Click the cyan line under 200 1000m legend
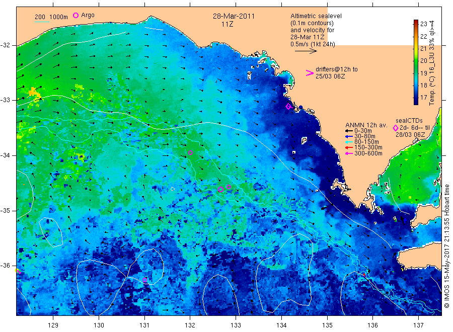Viewport: 453px width, 332px height. coord(42,22)
